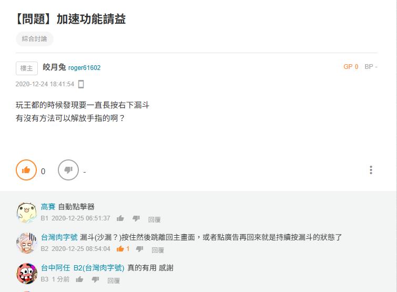This screenshot has height=292, width=397.
Task: Reply to comment B2 via 回覆
Action: coord(158,250)
